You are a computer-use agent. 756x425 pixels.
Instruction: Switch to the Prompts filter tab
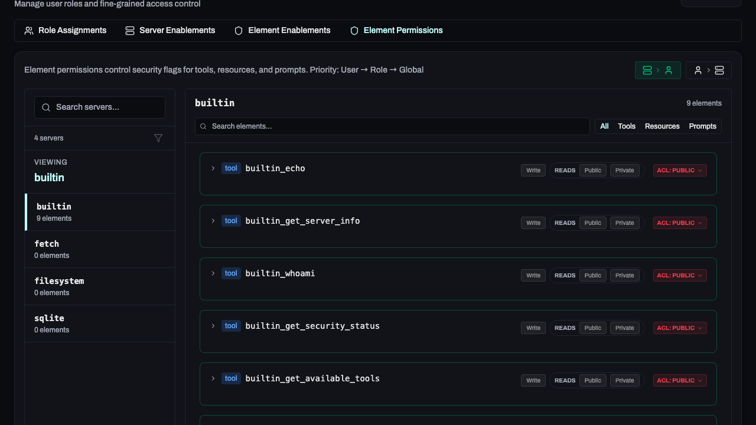coord(702,126)
